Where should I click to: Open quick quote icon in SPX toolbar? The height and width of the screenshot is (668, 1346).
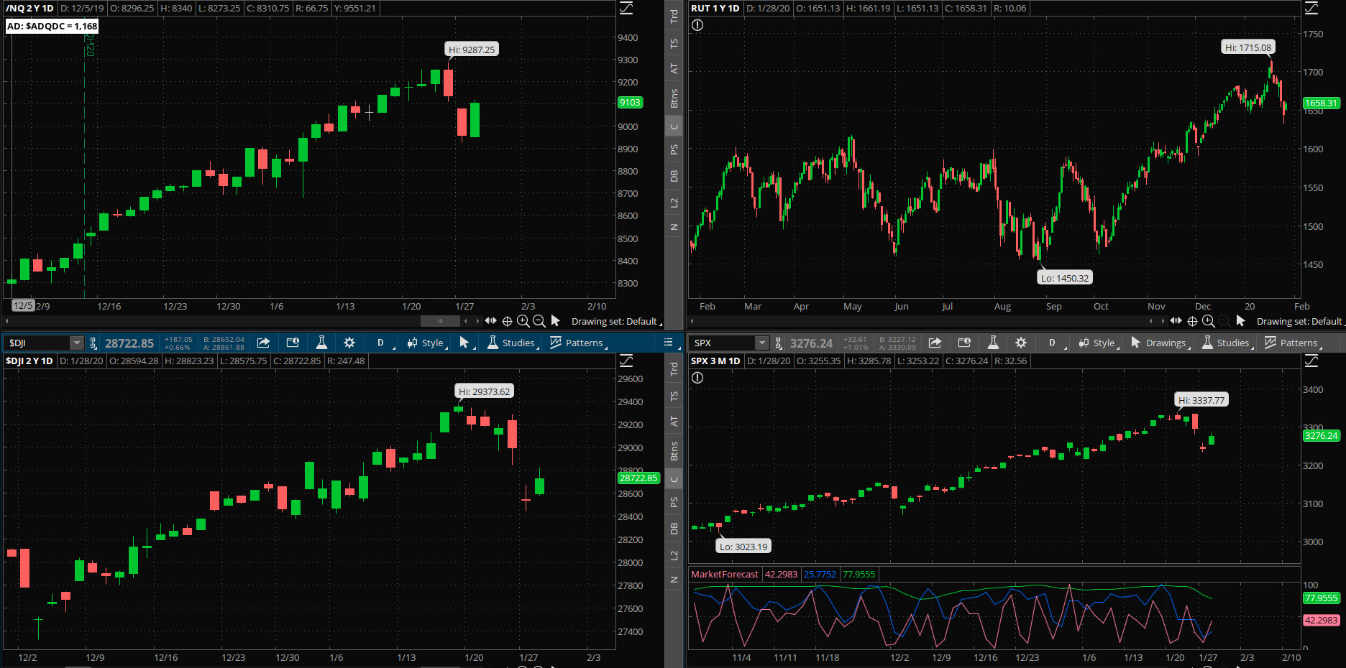coord(964,343)
